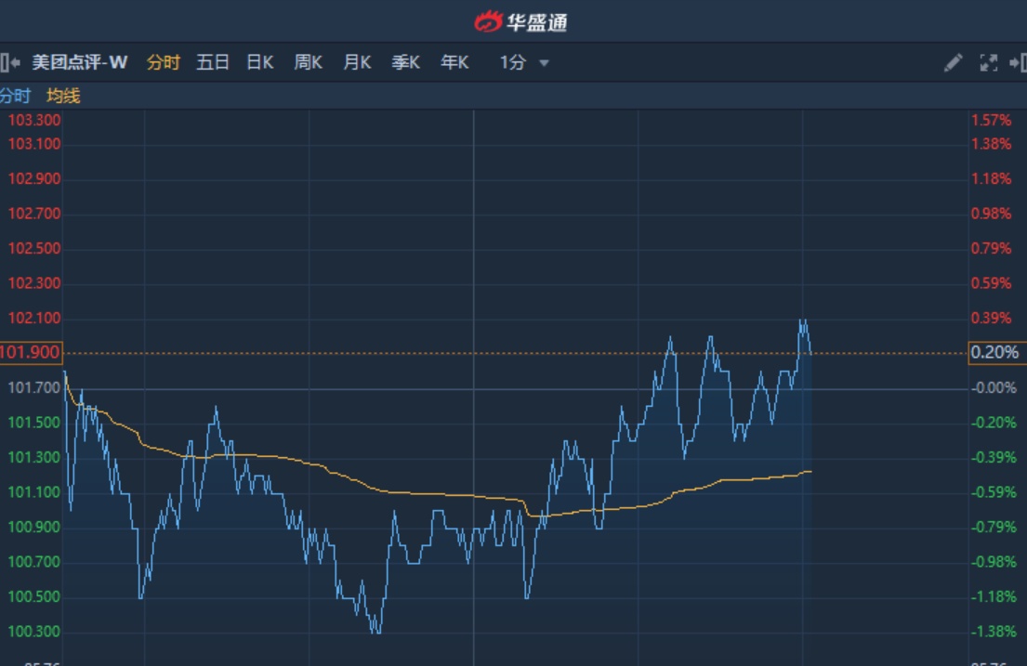Click the 华盛通 logo icon
This screenshot has width=1027, height=666.
[x=488, y=20]
